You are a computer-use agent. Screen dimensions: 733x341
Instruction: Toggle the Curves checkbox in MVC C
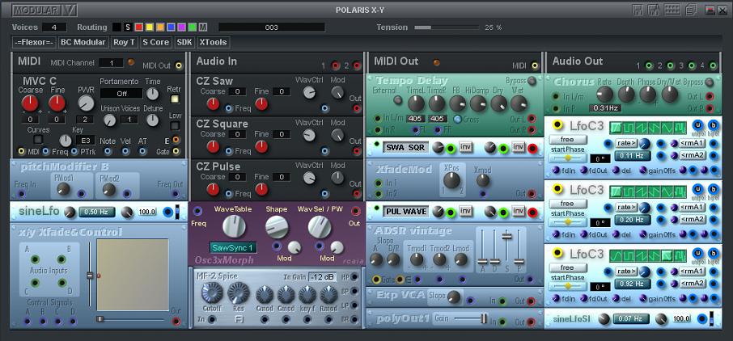point(38,139)
